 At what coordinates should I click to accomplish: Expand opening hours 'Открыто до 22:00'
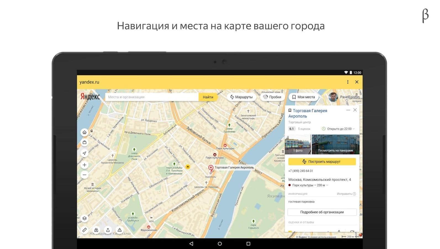(339, 129)
